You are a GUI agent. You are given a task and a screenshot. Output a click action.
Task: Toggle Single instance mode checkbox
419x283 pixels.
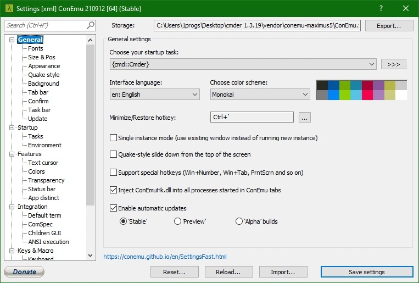pos(113,138)
